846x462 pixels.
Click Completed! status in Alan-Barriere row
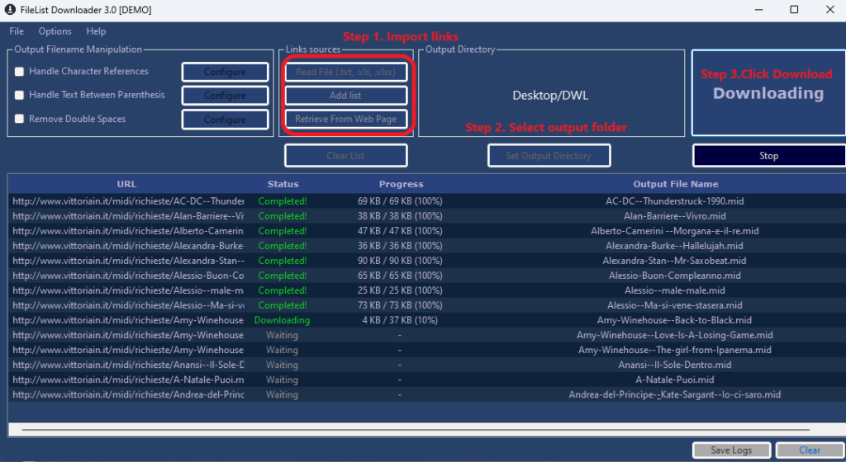pyautogui.click(x=283, y=216)
